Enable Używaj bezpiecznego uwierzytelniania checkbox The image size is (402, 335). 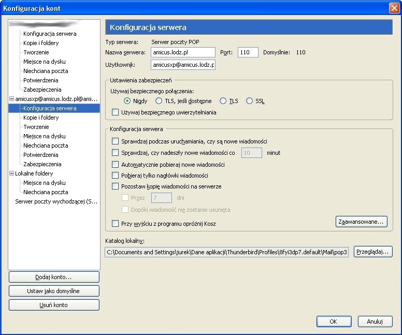coord(115,112)
